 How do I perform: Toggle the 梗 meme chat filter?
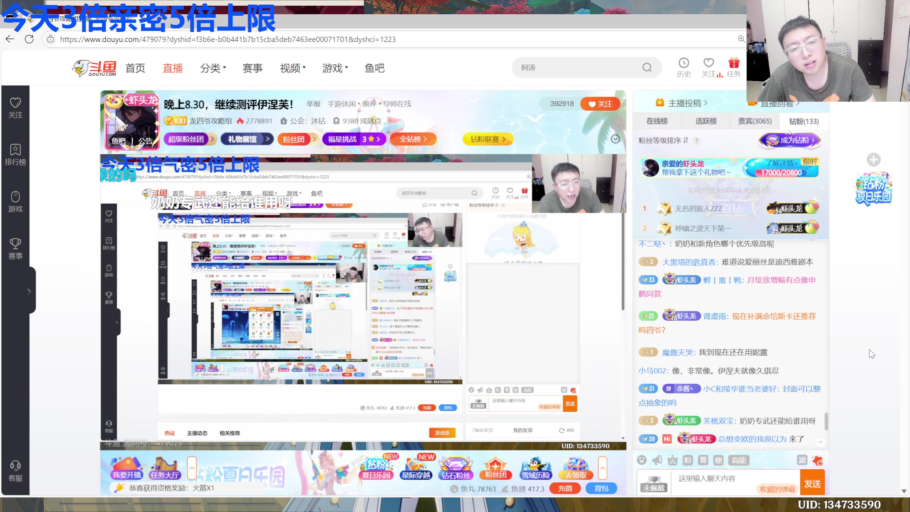click(718, 460)
